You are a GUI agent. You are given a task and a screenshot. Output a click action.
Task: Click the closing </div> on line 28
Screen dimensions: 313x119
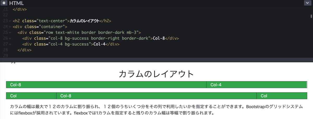tap(24, 50)
